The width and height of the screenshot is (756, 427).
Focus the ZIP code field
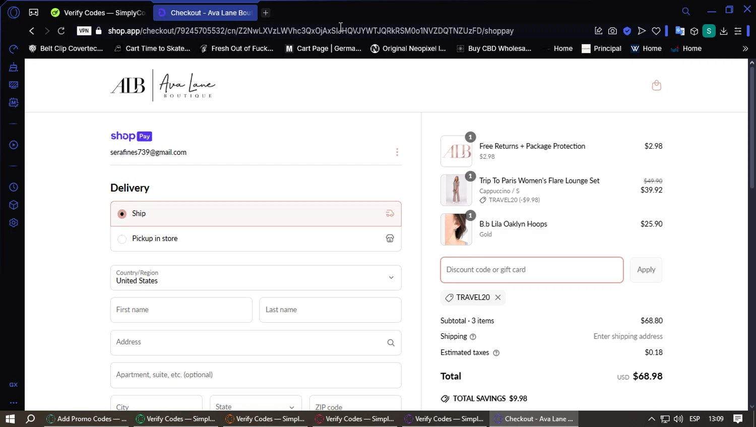pyautogui.click(x=355, y=403)
